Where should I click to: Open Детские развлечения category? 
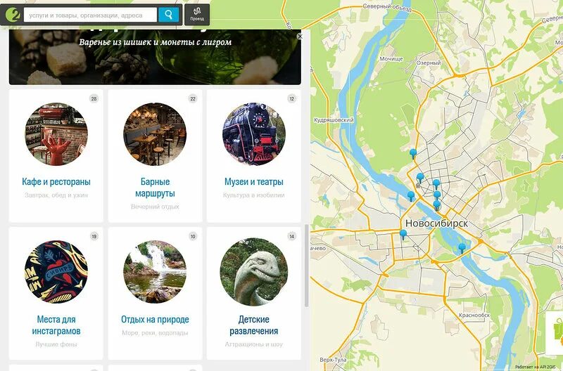click(254, 325)
